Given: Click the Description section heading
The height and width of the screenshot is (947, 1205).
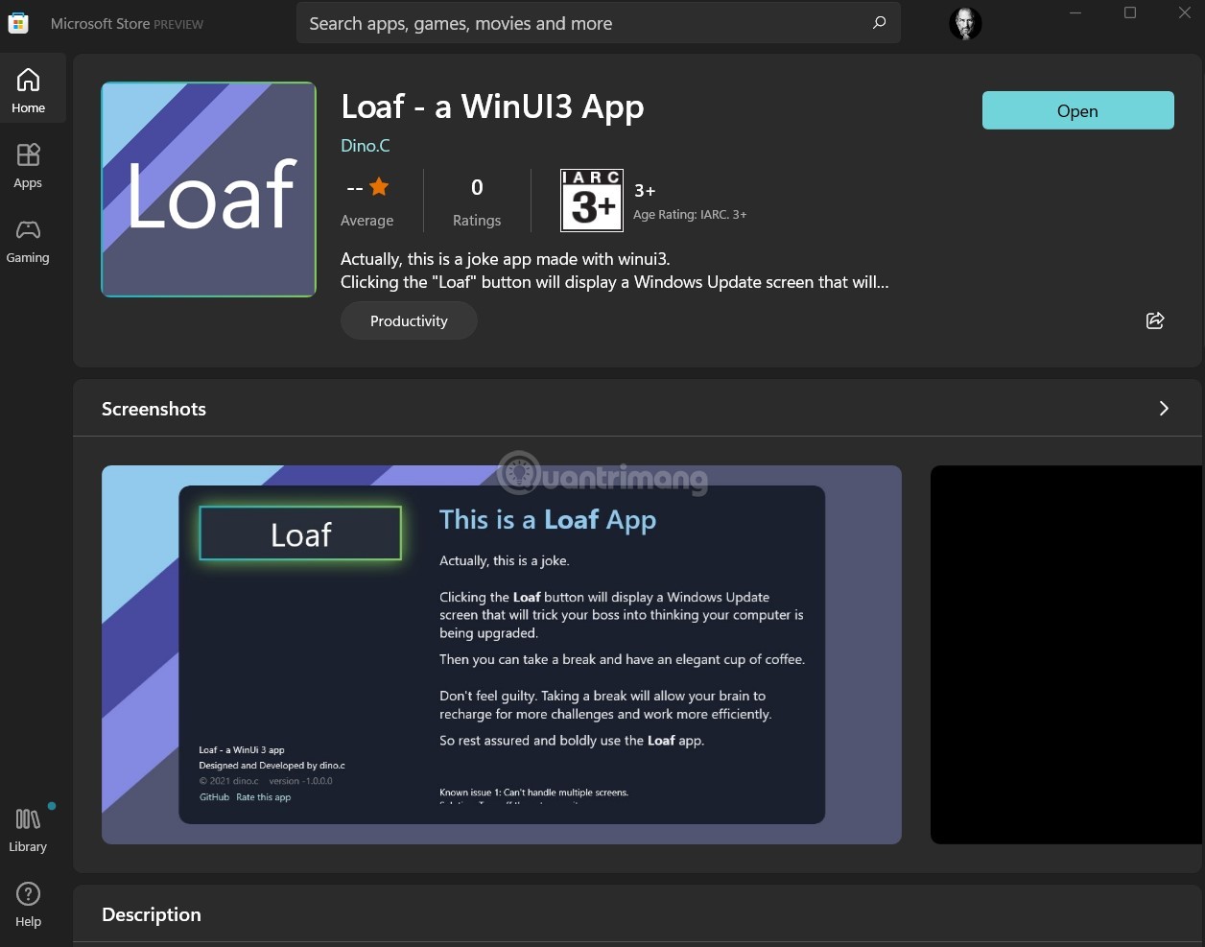Looking at the screenshot, I should 152,914.
